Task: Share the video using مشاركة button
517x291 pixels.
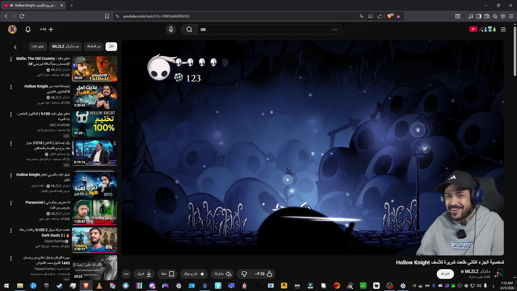Action: coord(223,274)
